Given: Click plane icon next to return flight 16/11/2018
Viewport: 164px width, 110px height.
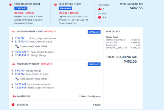Looking at the screenshot, I should coord(13,64).
